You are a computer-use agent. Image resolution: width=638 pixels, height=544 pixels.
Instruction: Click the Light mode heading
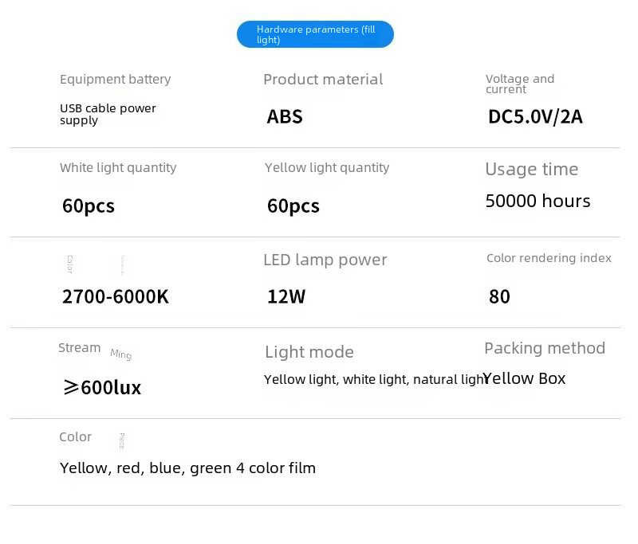(309, 352)
